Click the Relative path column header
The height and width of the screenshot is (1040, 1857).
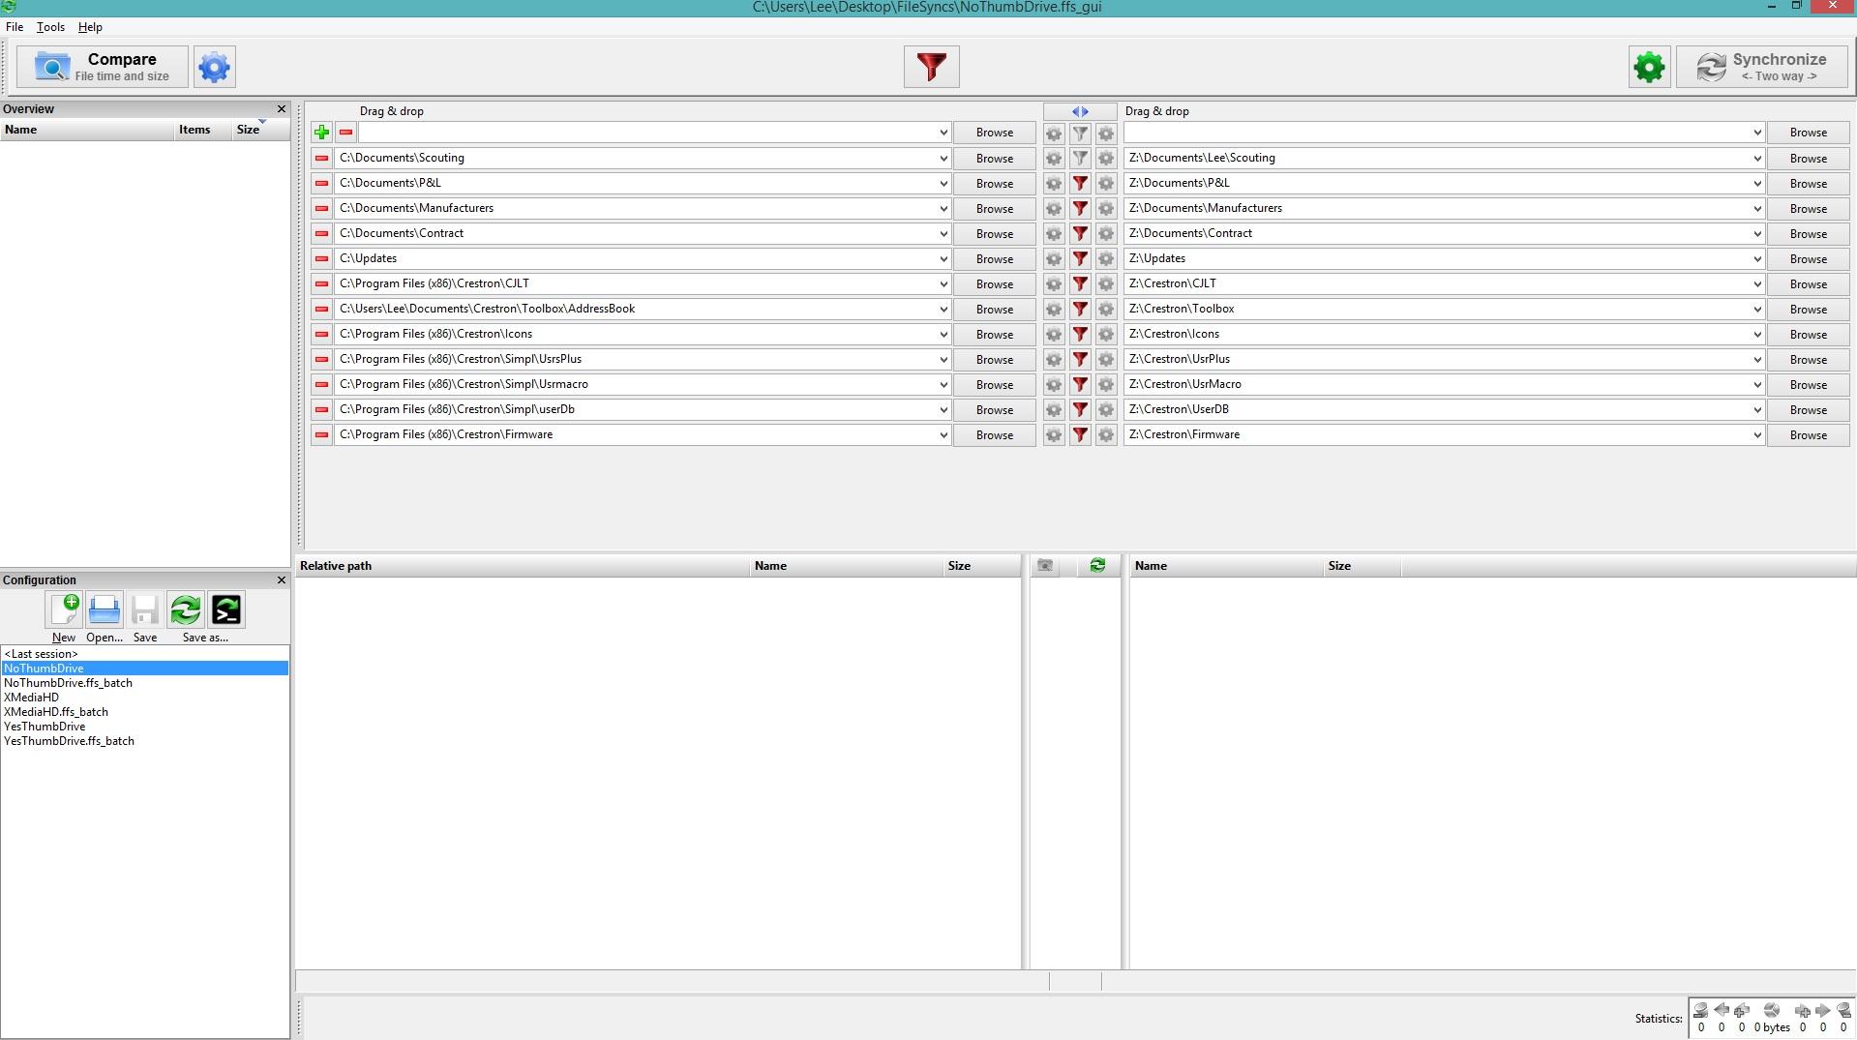(x=523, y=566)
